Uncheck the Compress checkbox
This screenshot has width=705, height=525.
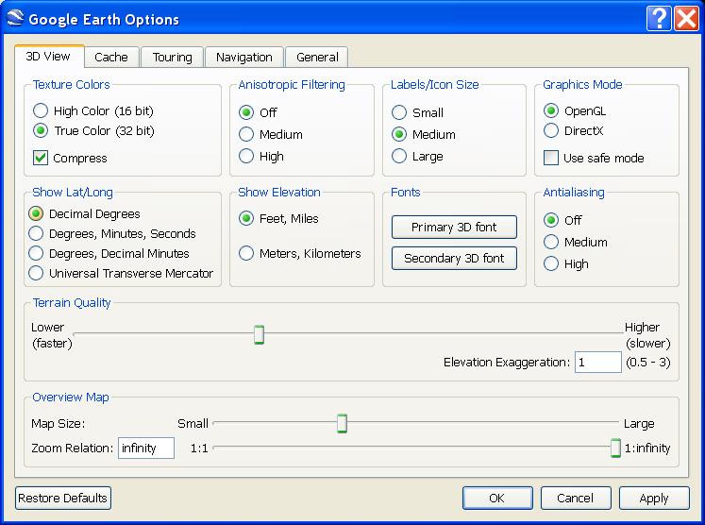[x=41, y=158]
